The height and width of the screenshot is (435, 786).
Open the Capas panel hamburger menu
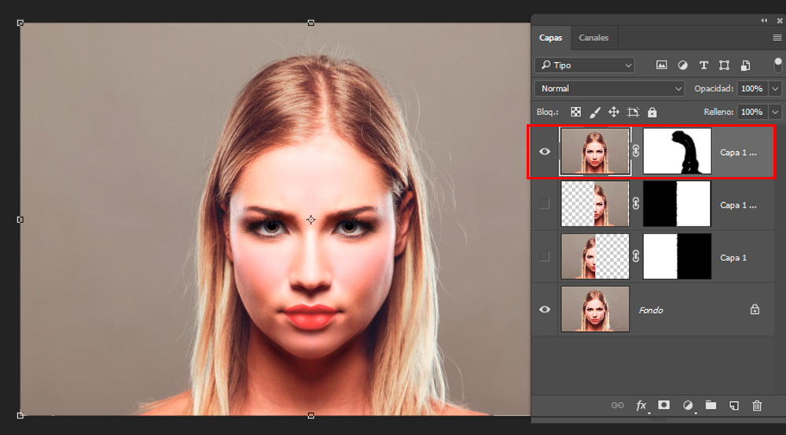777,38
